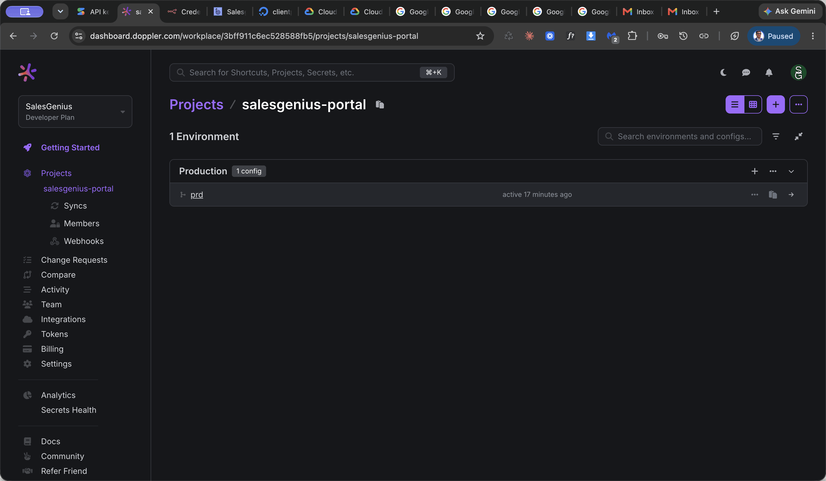
Task: Bookmark this page with the star icon
Action: click(x=480, y=36)
